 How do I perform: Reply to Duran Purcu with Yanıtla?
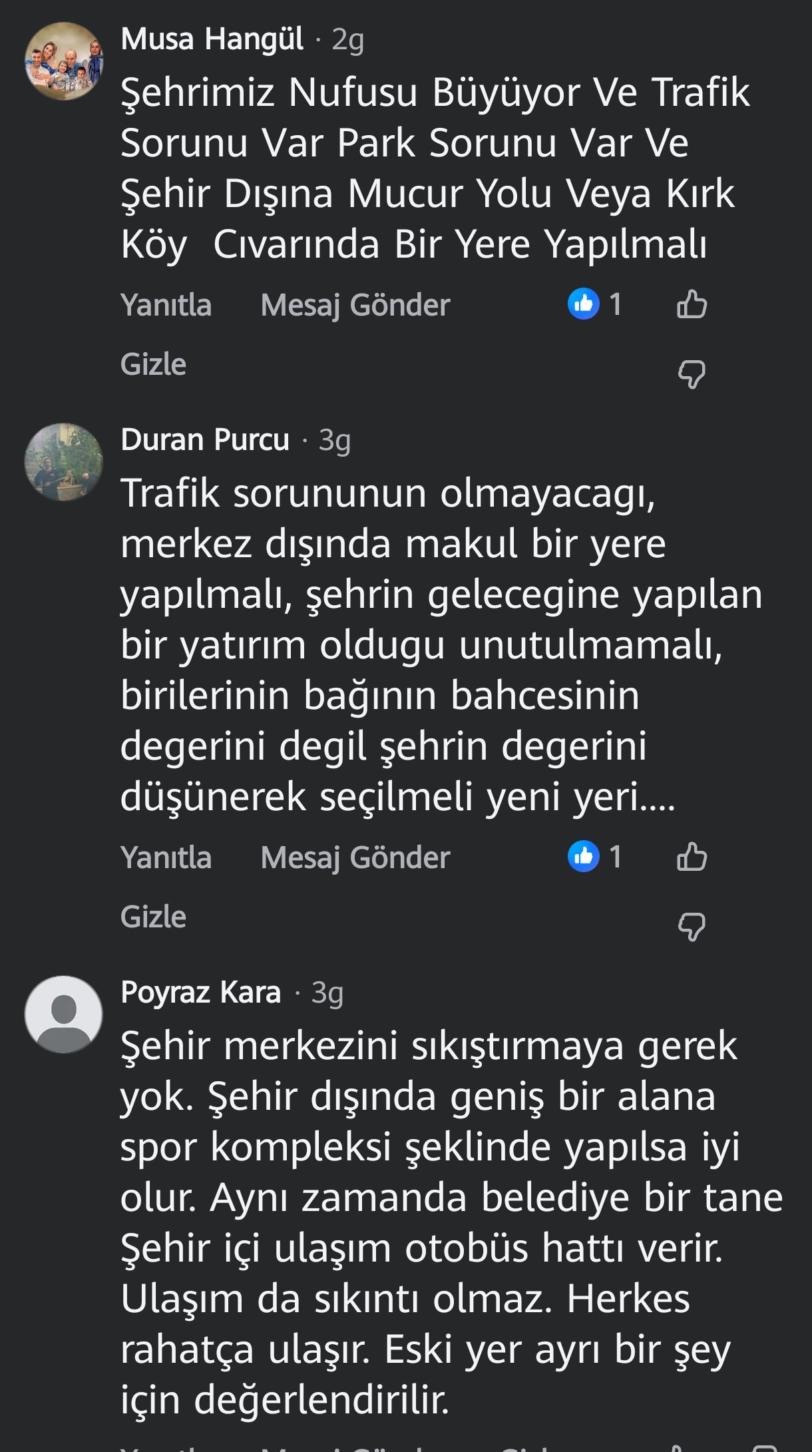point(166,857)
